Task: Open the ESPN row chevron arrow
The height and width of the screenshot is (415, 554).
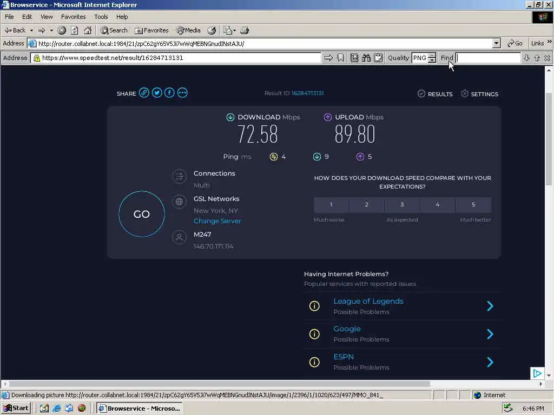Action: [x=490, y=362]
